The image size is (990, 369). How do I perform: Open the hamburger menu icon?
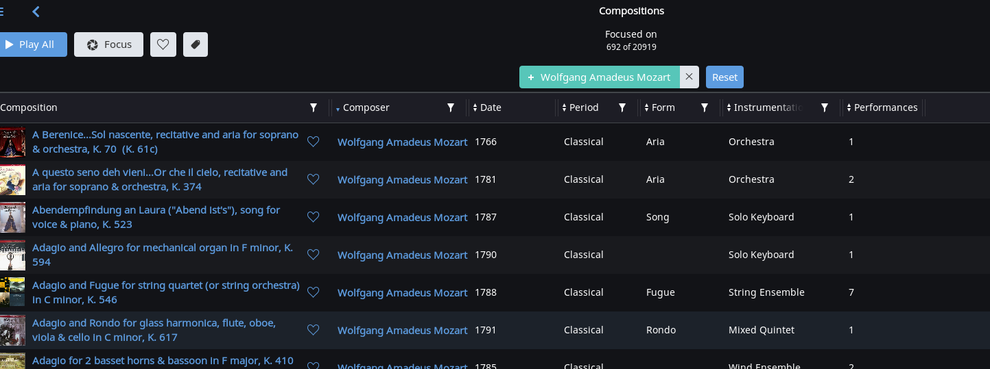pyautogui.click(x=1, y=11)
